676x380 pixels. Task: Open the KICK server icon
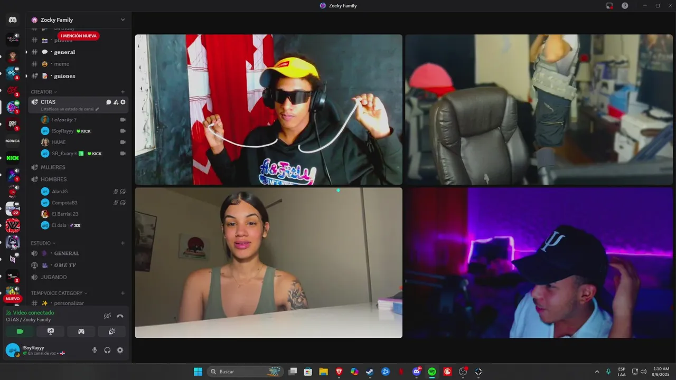13,158
